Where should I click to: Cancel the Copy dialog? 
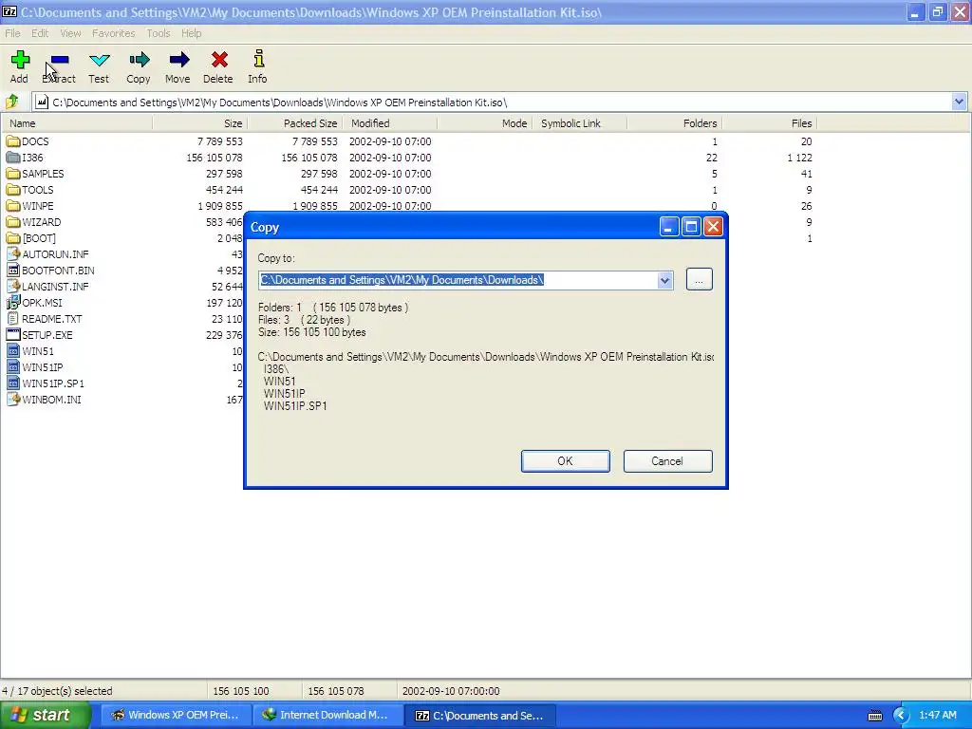(x=667, y=461)
